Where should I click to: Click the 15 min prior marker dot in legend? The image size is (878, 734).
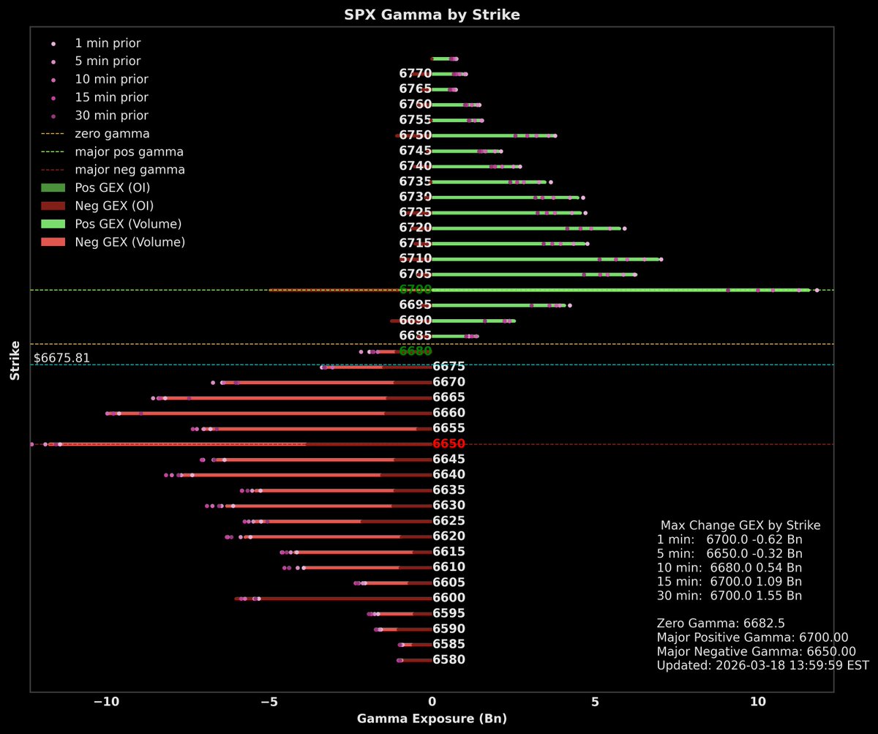click(55, 97)
